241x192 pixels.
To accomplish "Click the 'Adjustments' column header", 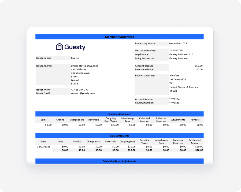I will [178, 120].
